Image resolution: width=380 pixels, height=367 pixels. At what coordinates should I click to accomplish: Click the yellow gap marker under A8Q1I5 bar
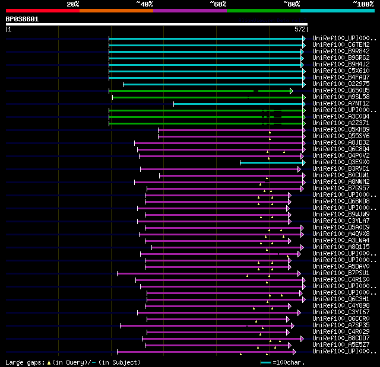[x=267, y=250]
